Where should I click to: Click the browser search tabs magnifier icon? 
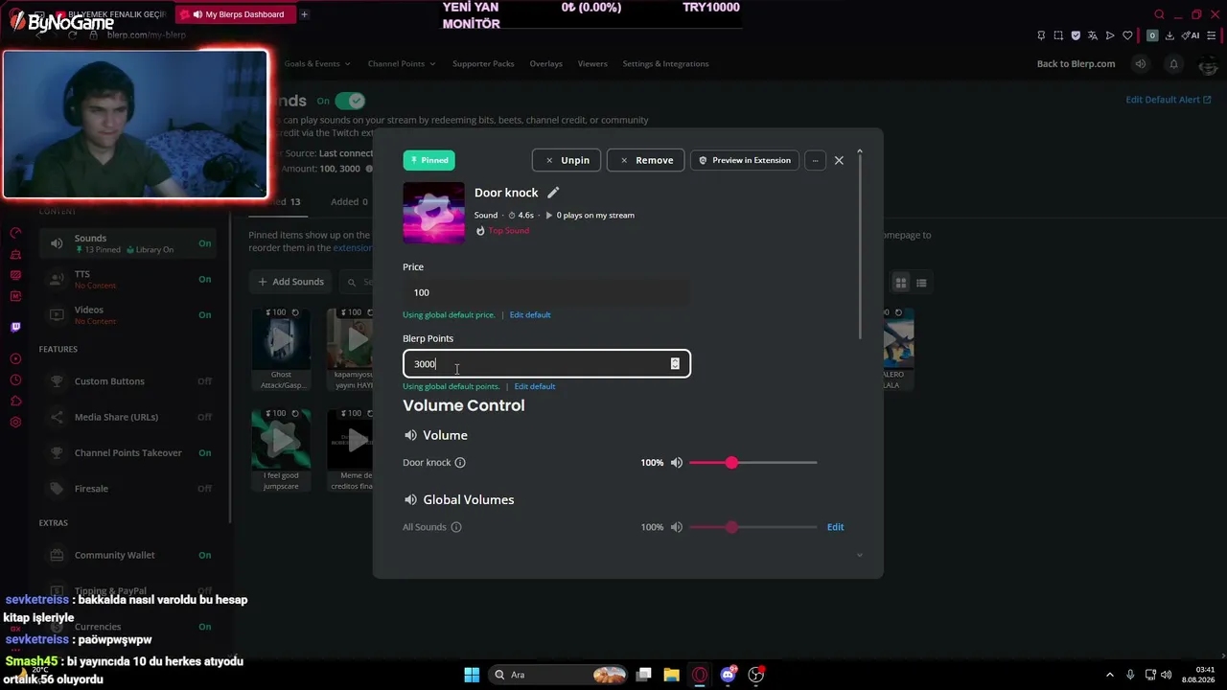tap(1159, 14)
